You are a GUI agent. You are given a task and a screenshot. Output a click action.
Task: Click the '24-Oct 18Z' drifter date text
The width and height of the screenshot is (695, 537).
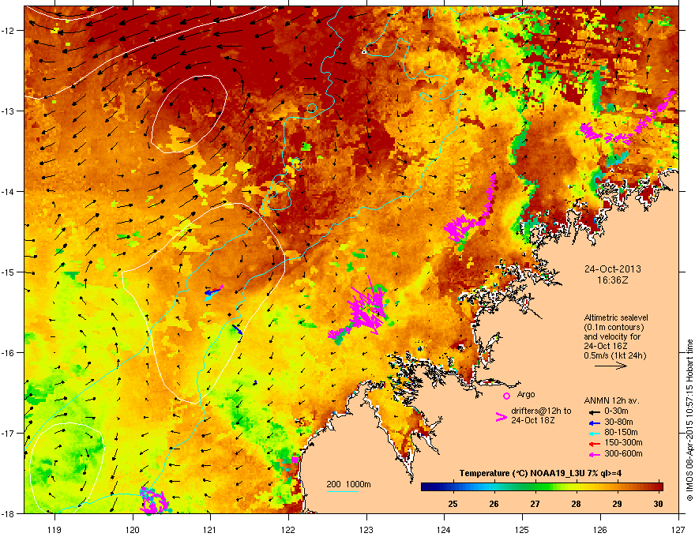533,420
